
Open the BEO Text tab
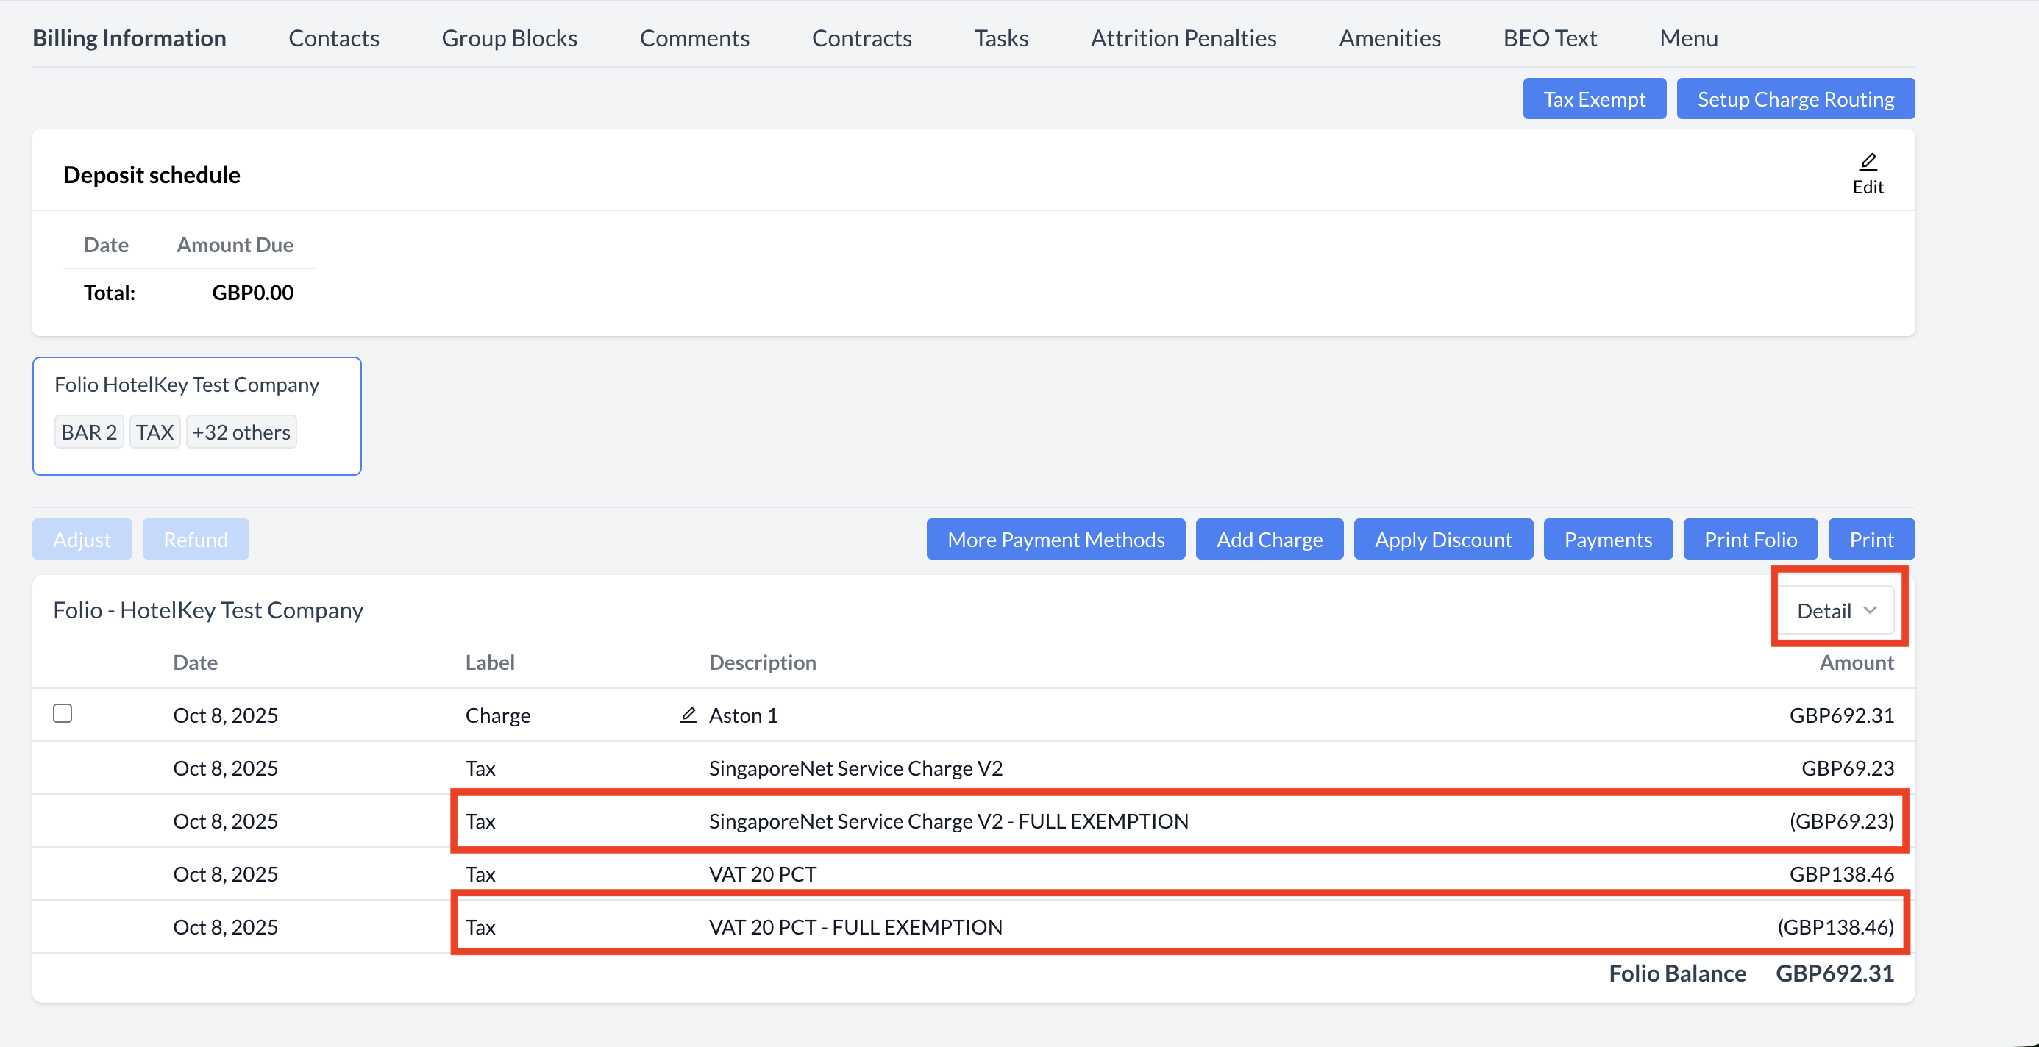click(x=1549, y=38)
